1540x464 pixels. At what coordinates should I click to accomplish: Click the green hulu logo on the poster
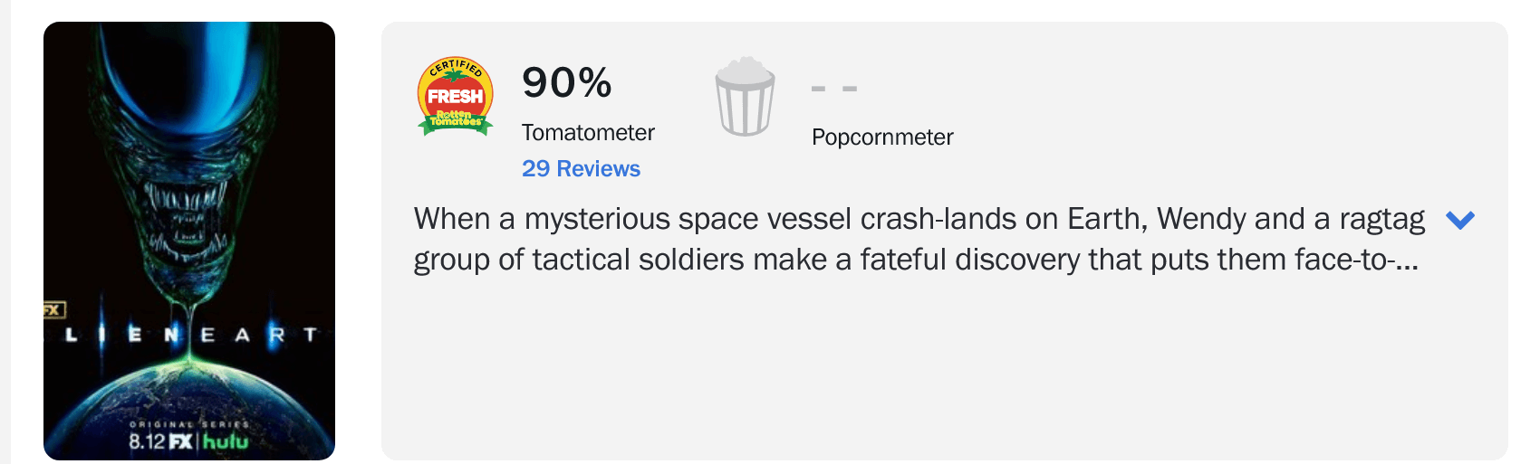226,441
